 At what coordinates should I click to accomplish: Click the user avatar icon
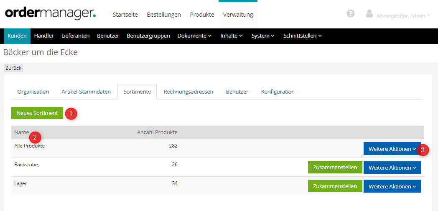click(369, 14)
